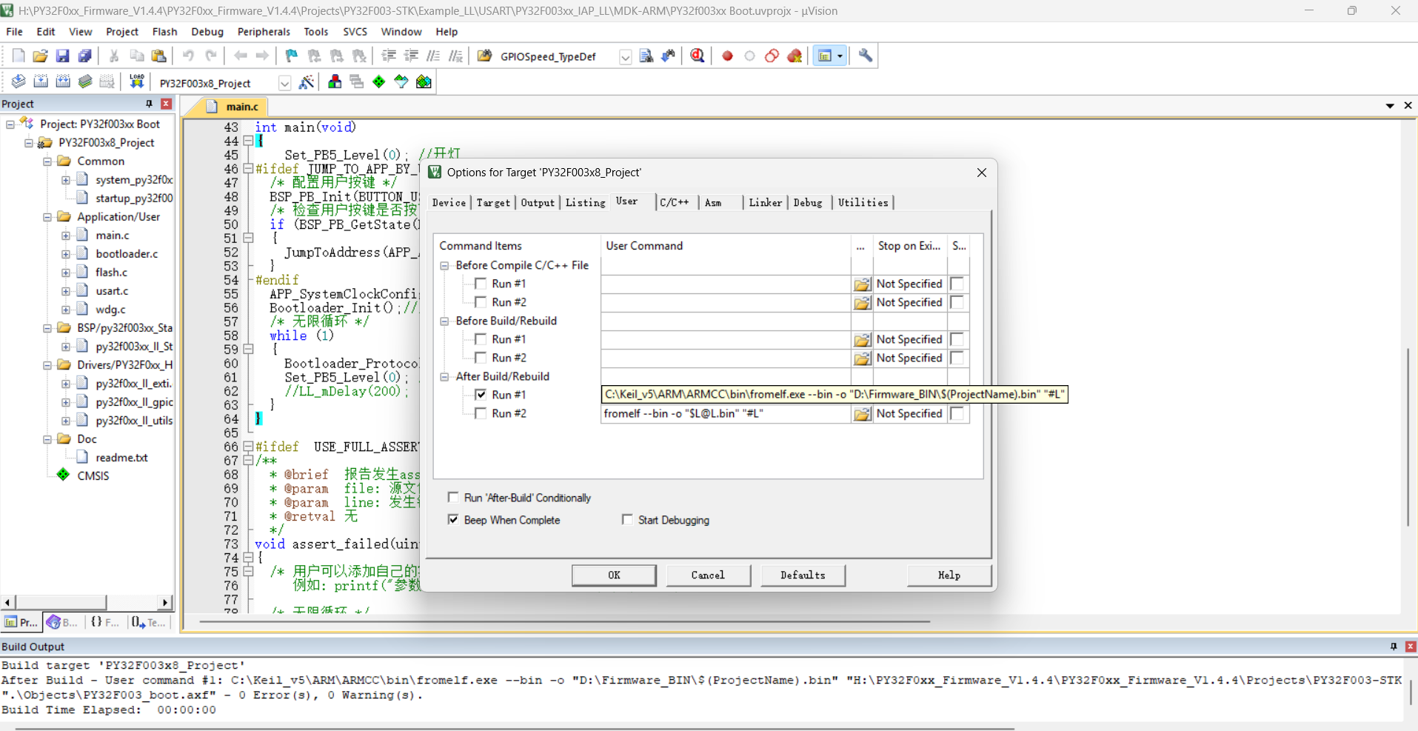Close the Options for Target dialog

tap(981, 173)
